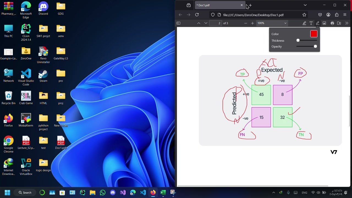Screen dimensions: 352x198
Task: Bookmark this page with the star
Action: 304,15
